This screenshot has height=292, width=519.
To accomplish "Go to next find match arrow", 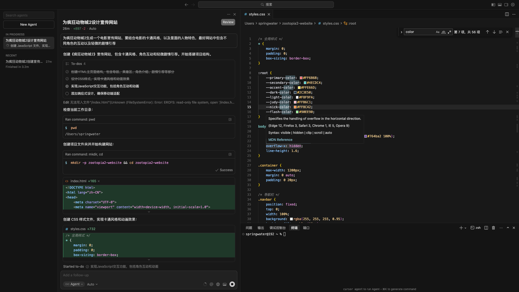I will point(494,32).
